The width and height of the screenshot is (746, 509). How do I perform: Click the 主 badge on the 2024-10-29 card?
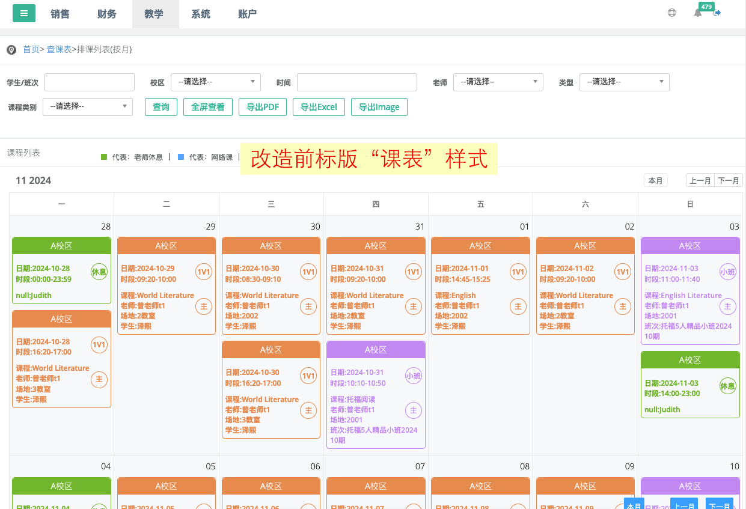(204, 306)
